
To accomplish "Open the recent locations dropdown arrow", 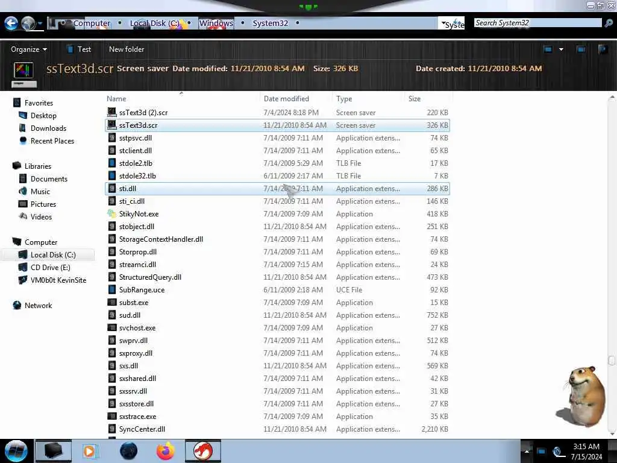I will [x=40, y=24].
